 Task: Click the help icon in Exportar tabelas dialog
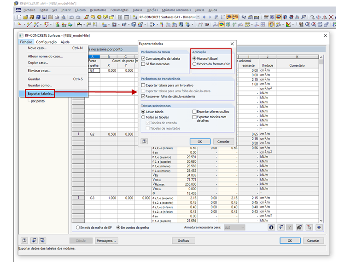tap(144, 141)
